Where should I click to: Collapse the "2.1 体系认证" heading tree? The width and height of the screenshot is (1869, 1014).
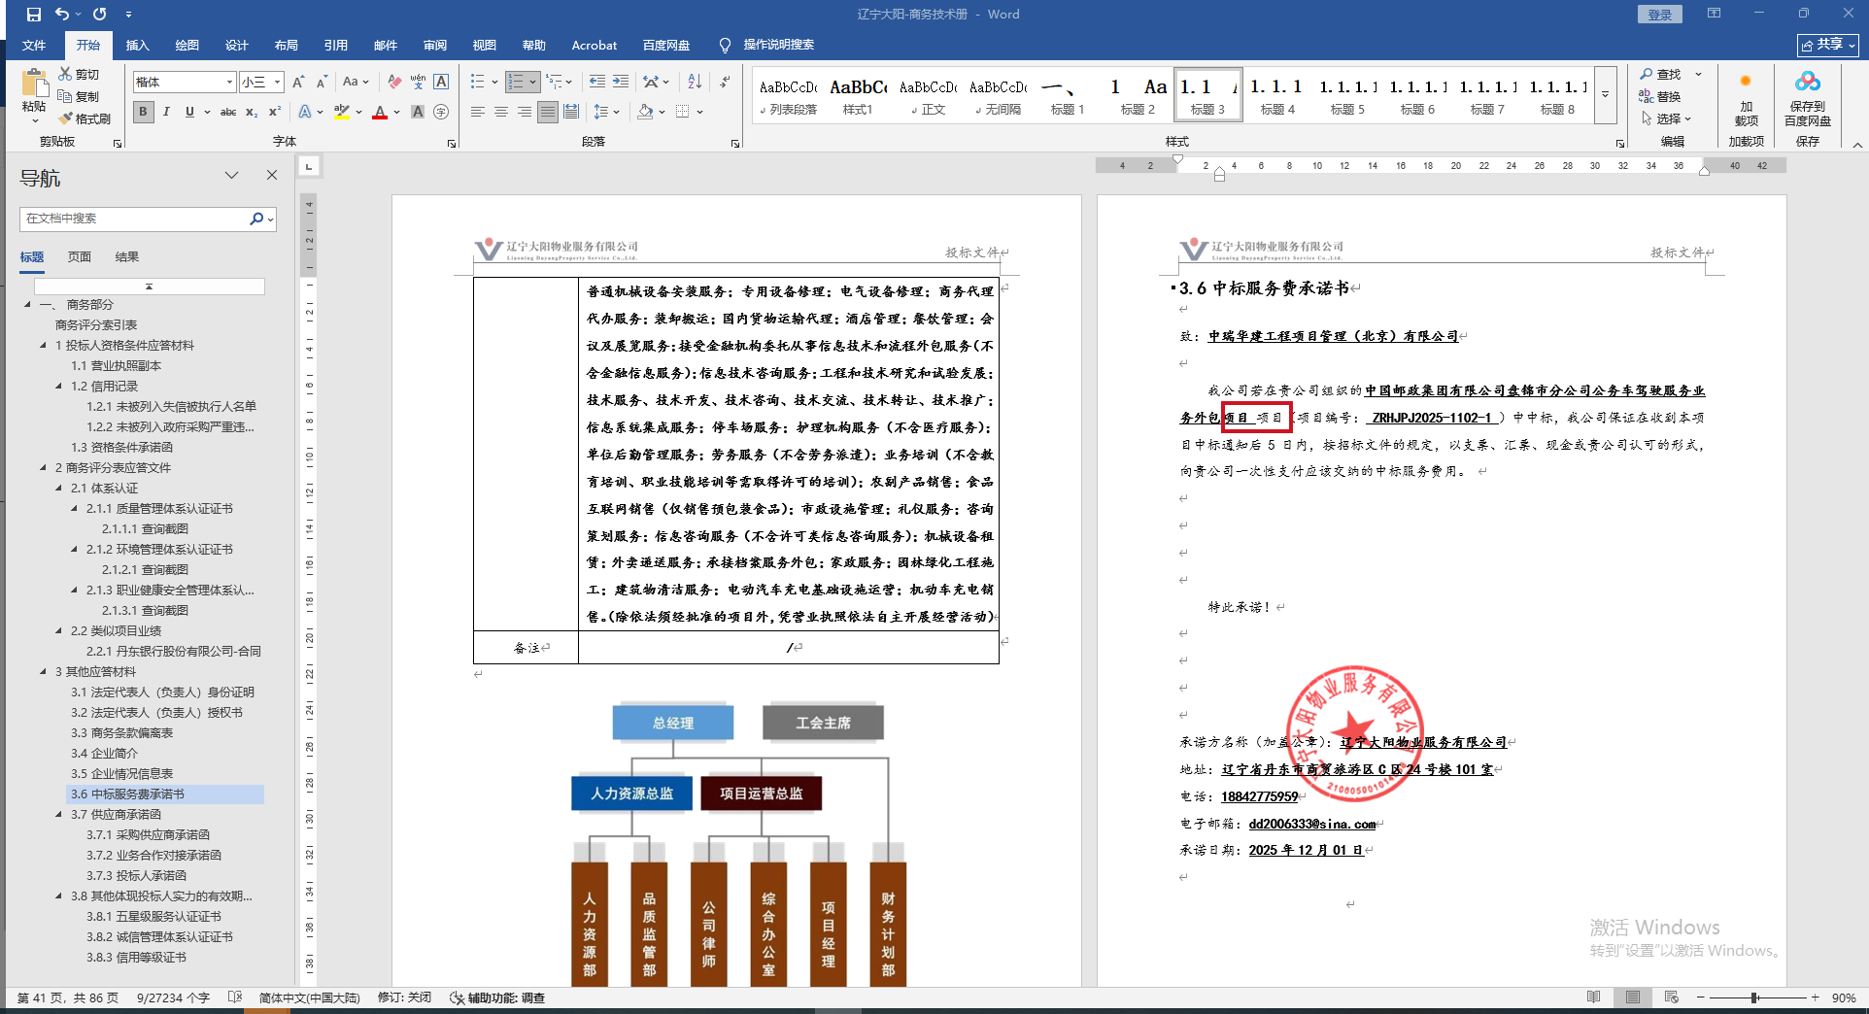[x=59, y=489]
